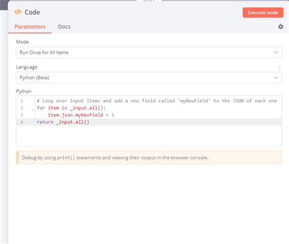The width and height of the screenshot is (289, 244).
Task: Open the Language dropdown
Action: click(x=149, y=77)
